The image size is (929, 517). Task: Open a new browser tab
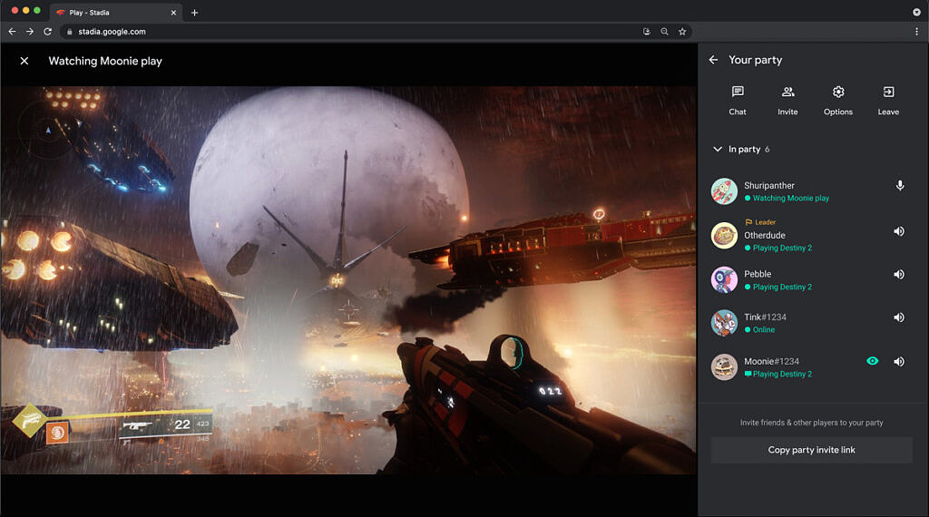[x=194, y=13]
